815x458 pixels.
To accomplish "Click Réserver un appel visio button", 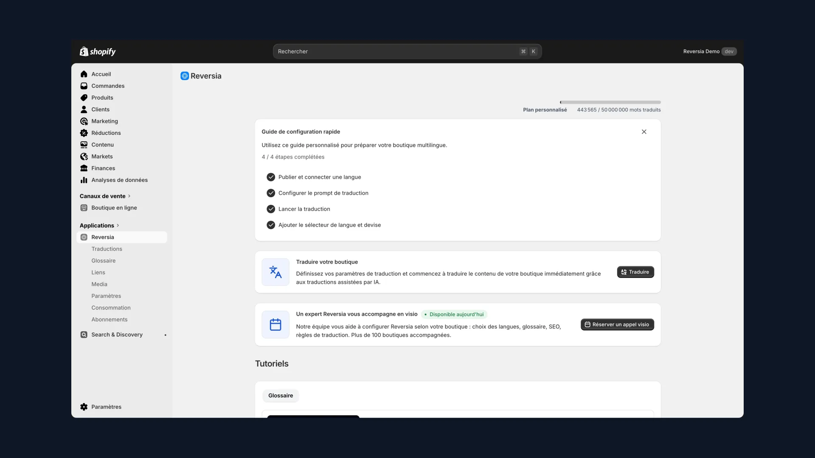I will coord(617,325).
